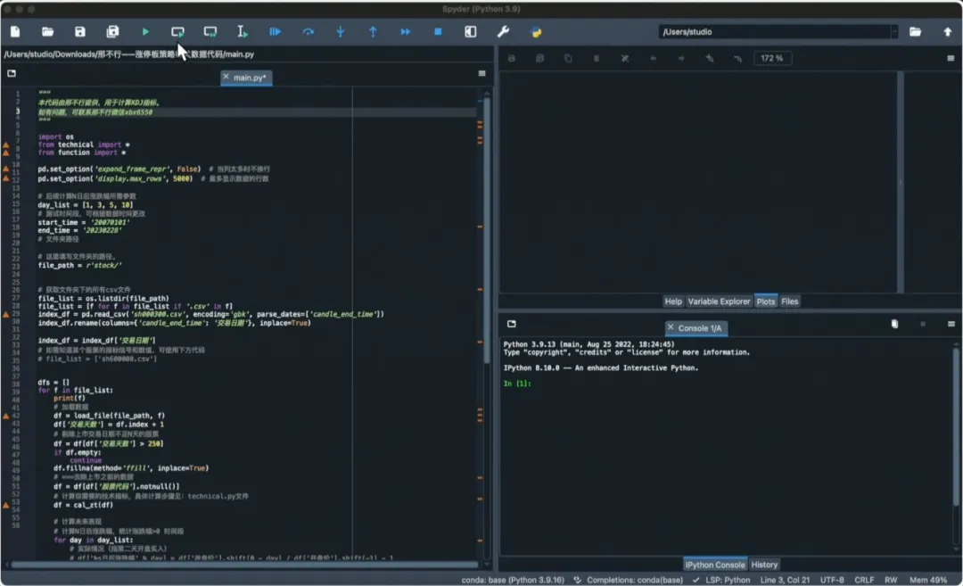Clear console icon next to Console 1/A tab

click(x=895, y=324)
